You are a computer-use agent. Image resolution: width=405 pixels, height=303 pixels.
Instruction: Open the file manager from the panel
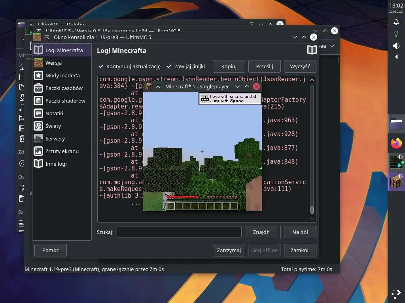396,124
